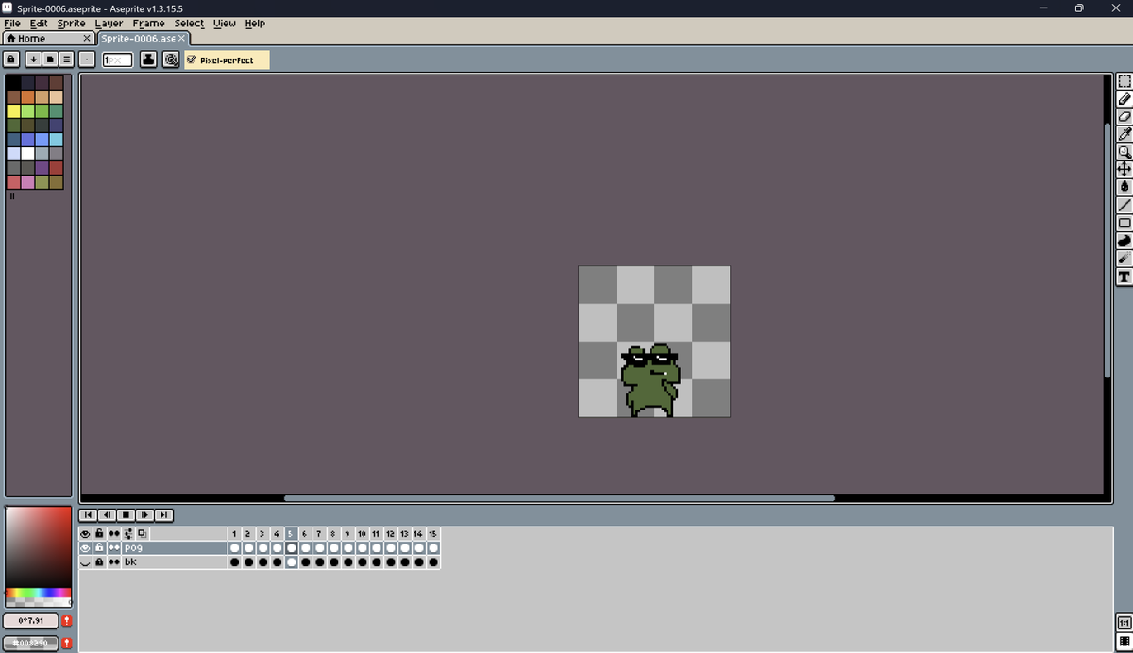Open timeline onion skin options icon

128,533
